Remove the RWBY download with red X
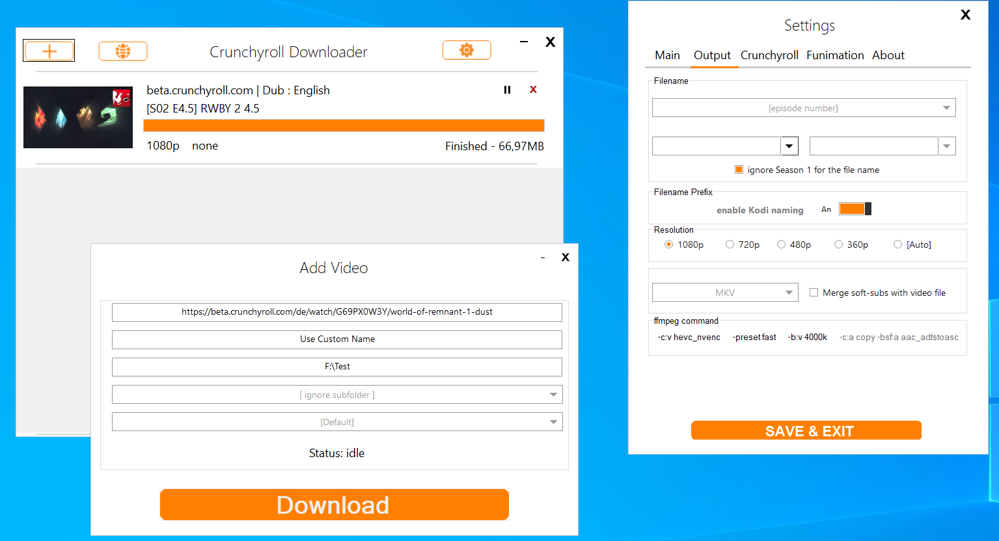Image resolution: width=999 pixels, height=541 pixels. tap(533, 90)
